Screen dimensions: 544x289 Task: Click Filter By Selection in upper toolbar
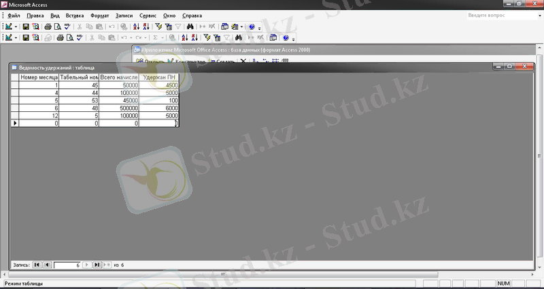click(x=158, y=26)
